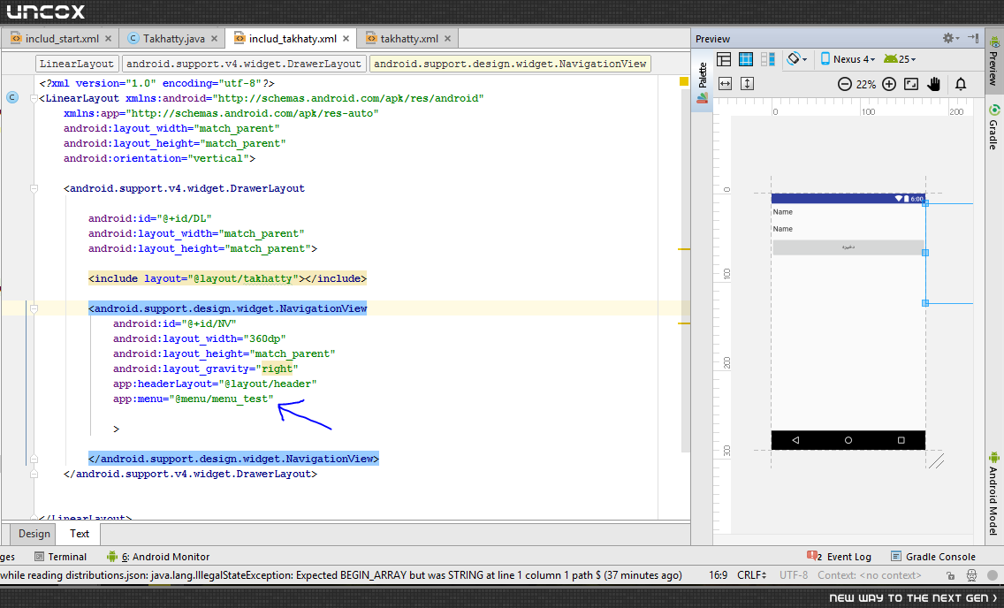Click the zoom-to-fit screen icon

tap(911, 84)
